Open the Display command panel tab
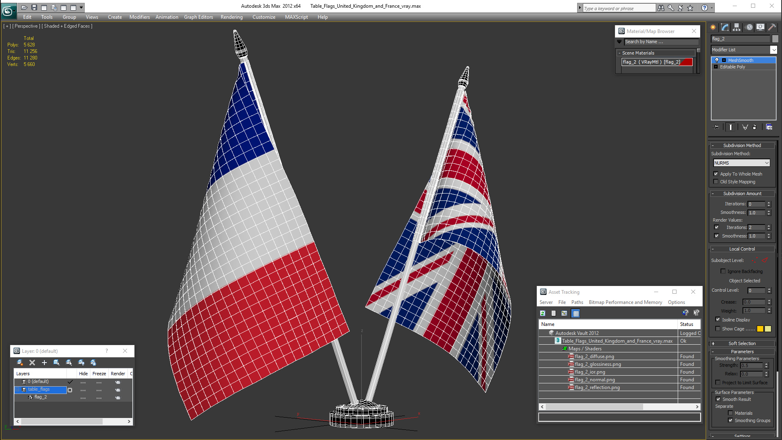782x440 pixels. (x=760, y=27)
